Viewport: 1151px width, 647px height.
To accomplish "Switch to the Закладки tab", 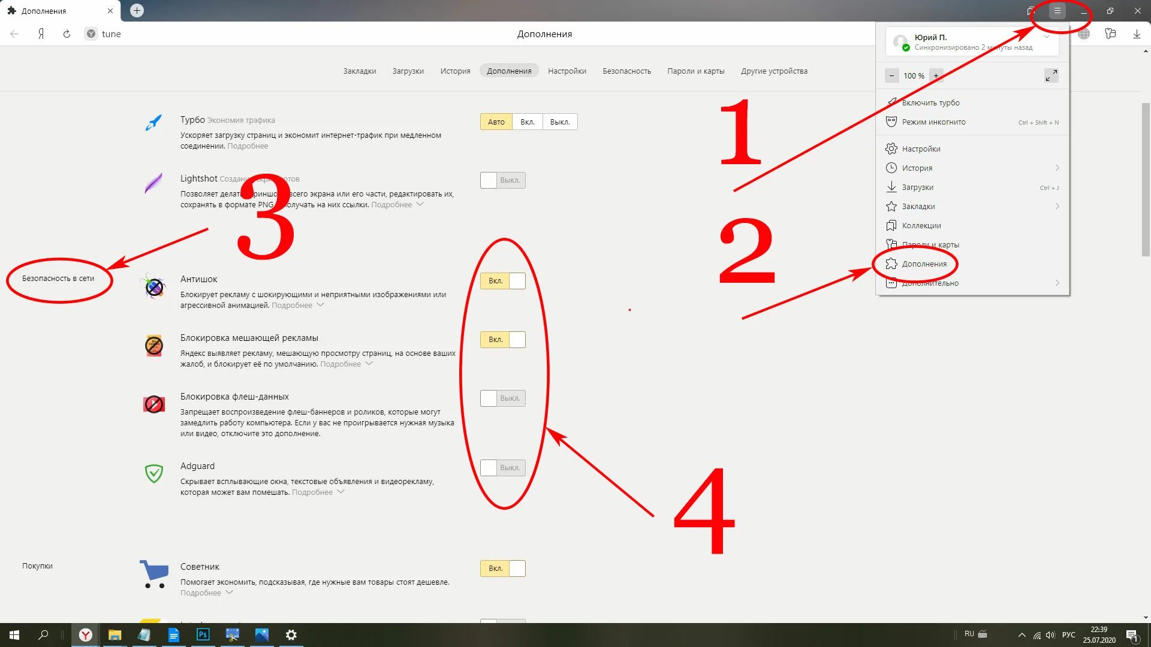I will click(360, 71).
